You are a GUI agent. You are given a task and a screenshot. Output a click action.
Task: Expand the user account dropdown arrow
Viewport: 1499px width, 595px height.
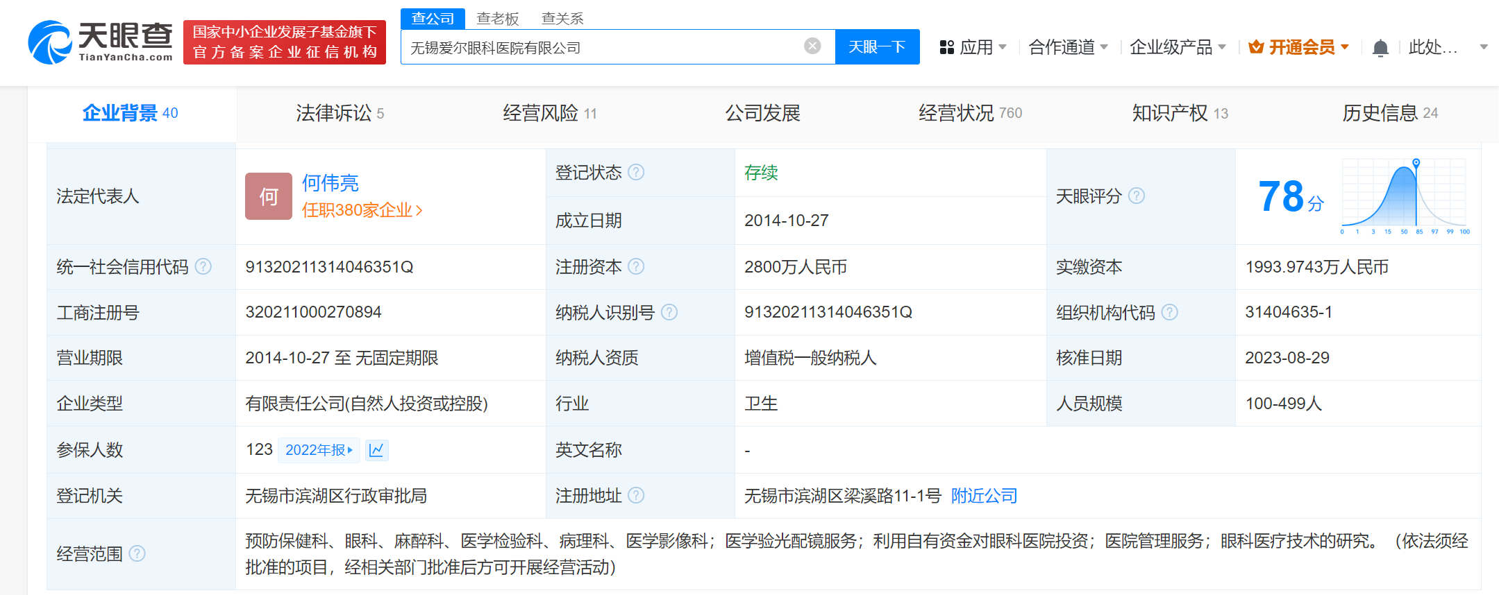[1484, 47]
